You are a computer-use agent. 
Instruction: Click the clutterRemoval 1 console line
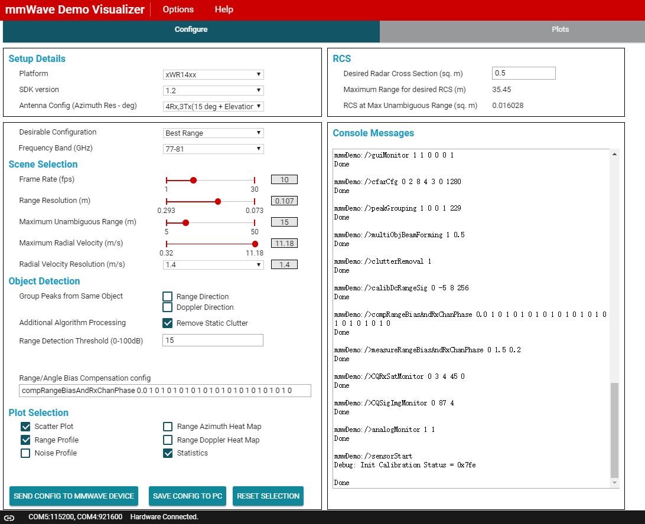[x=383, y=261]
